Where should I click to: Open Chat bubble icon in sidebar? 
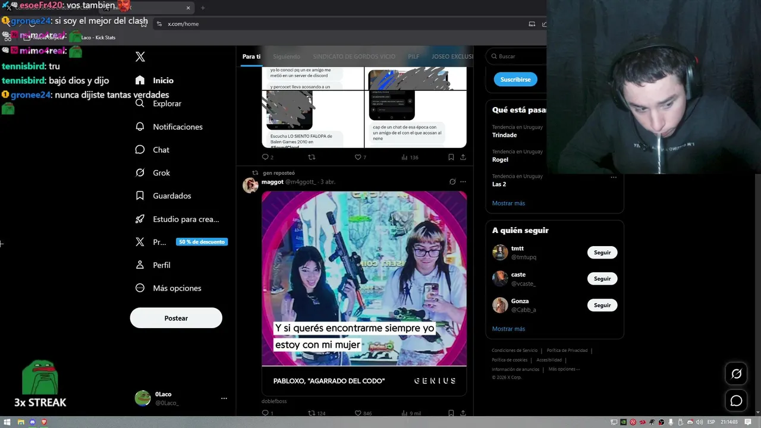(x=140, y=150)
